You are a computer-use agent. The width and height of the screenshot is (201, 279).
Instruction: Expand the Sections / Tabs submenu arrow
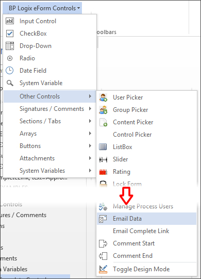[x=90, y=121]
